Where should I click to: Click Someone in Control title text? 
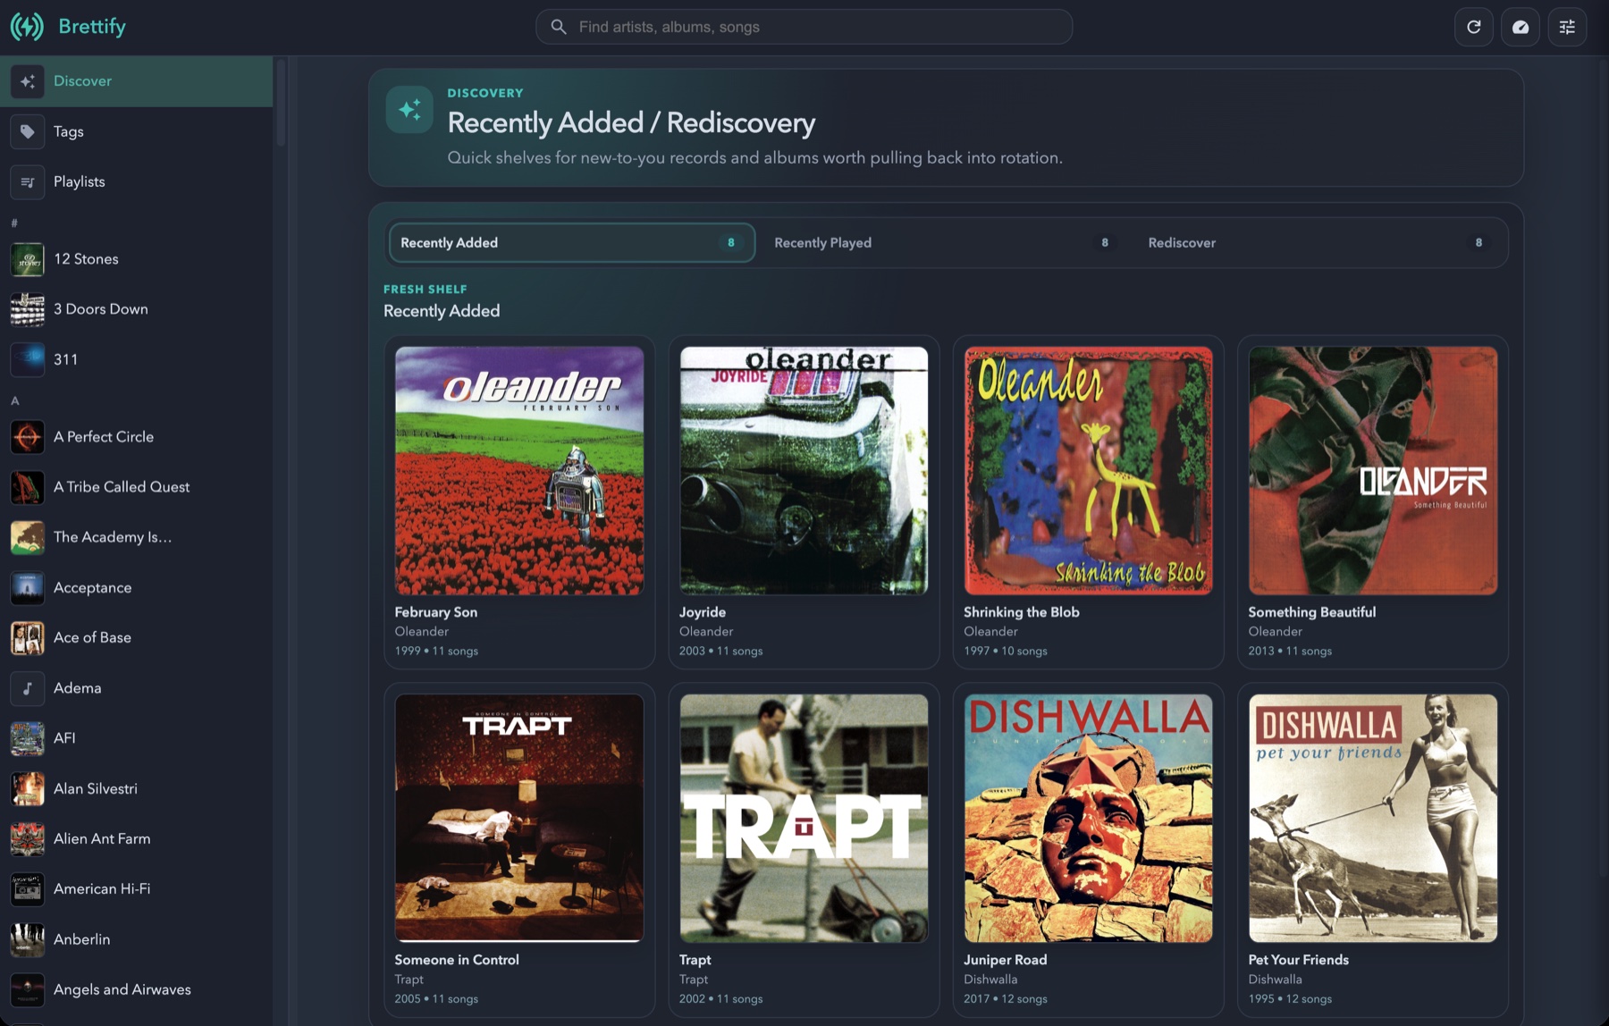point(457,960)
